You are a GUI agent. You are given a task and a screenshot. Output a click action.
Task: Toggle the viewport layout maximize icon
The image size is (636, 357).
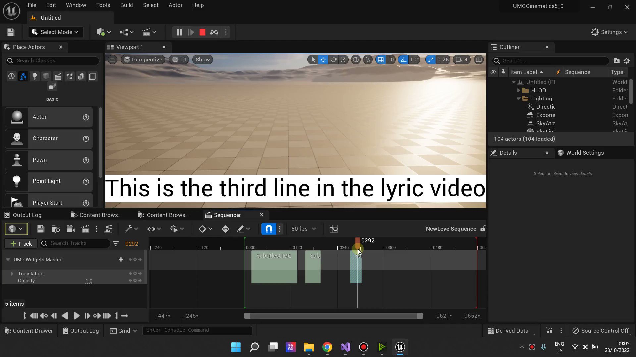coord(479,60)
